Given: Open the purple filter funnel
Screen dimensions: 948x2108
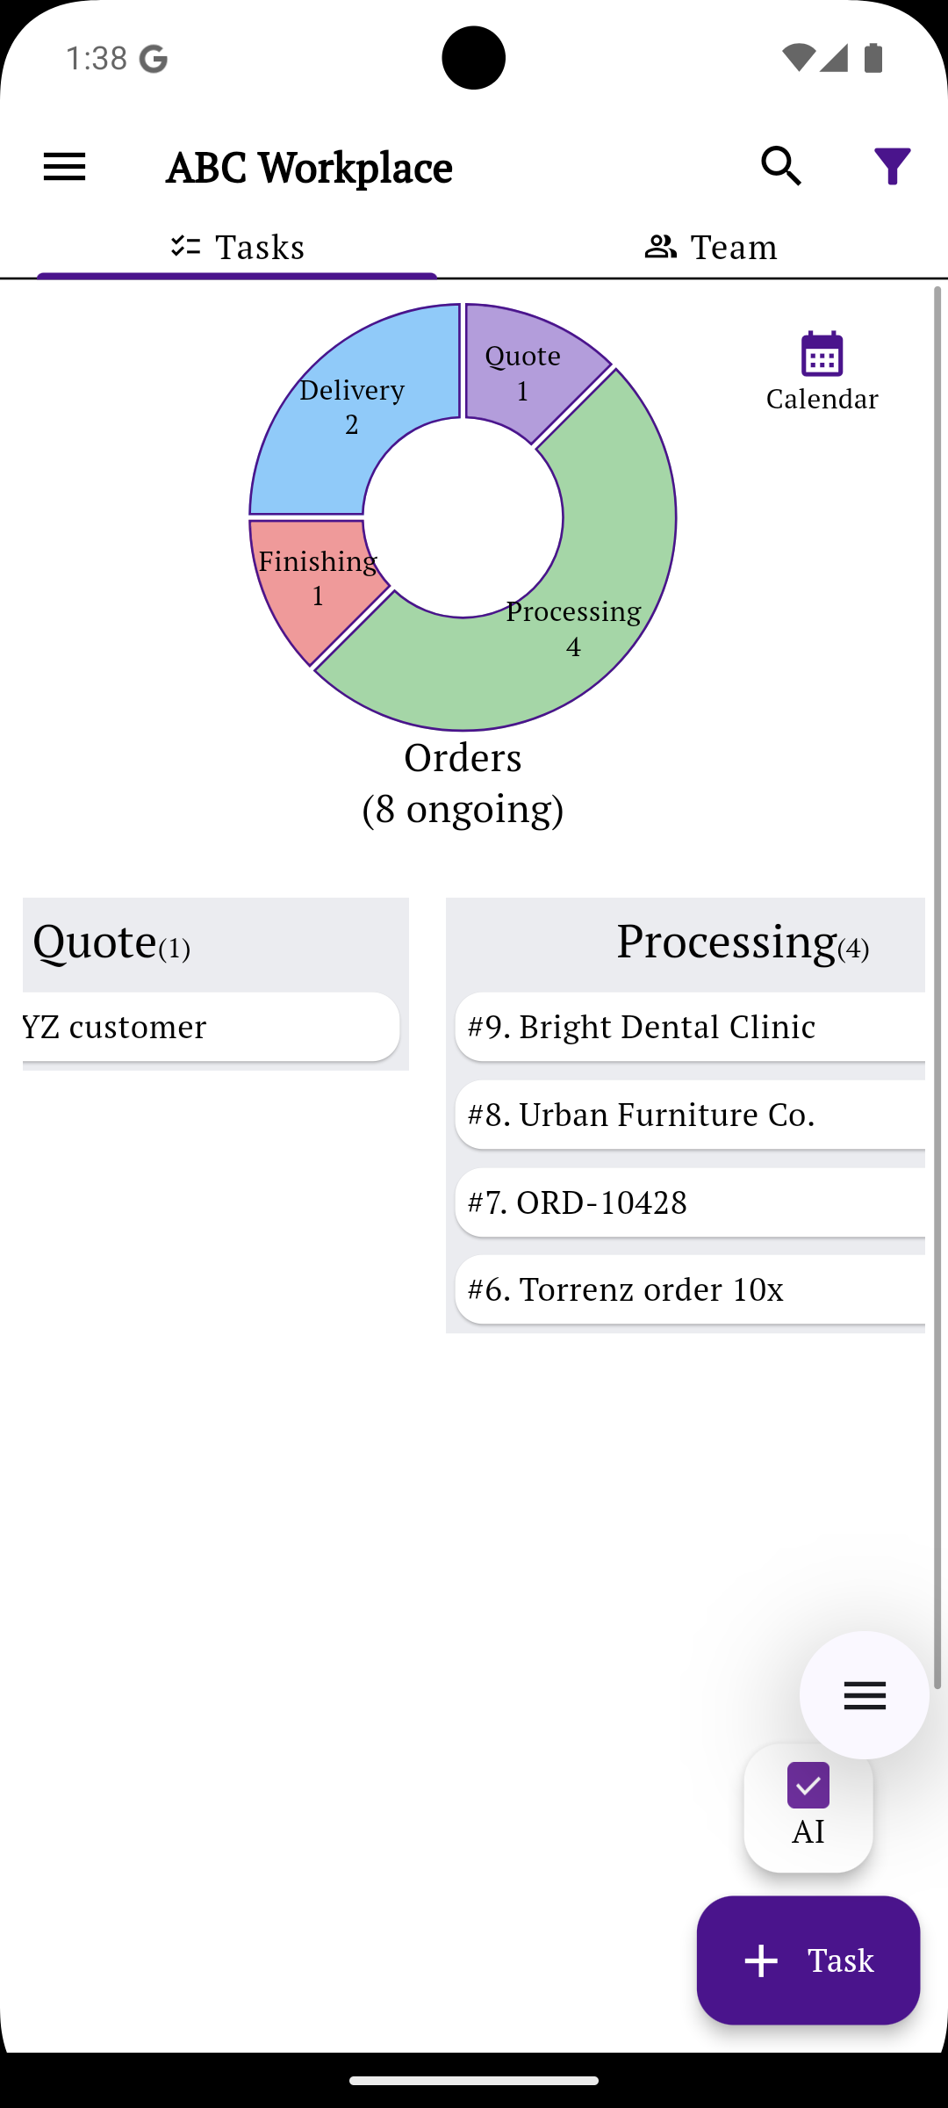Looking at the screenshot, I should point(892,167).
